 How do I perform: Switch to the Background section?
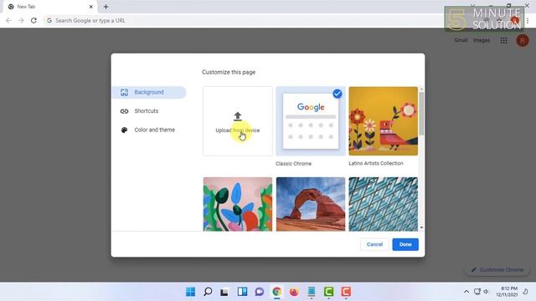(x=149, y=93)
